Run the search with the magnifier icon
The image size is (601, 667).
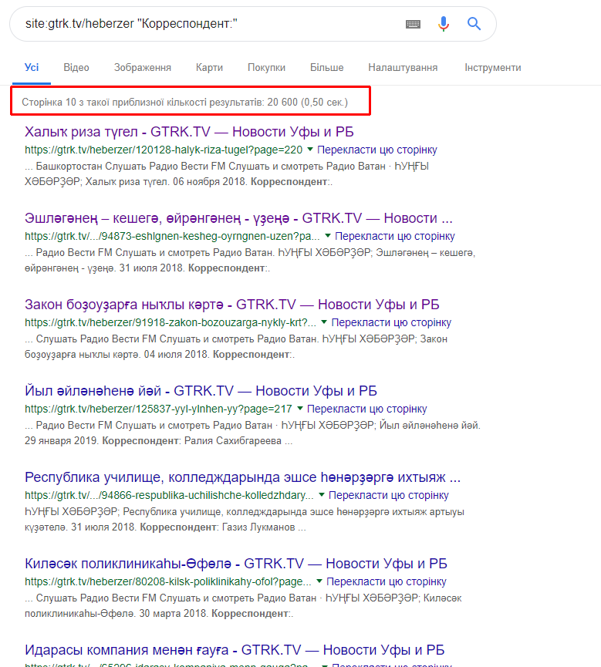(x=474, y=24)
